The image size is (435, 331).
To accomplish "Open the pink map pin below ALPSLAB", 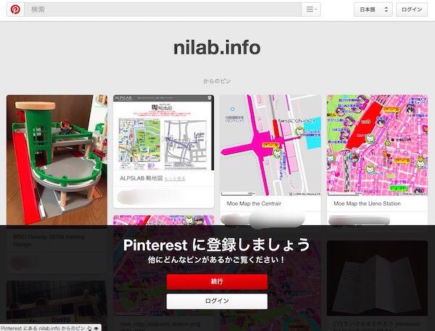I will tap(164, 220).
